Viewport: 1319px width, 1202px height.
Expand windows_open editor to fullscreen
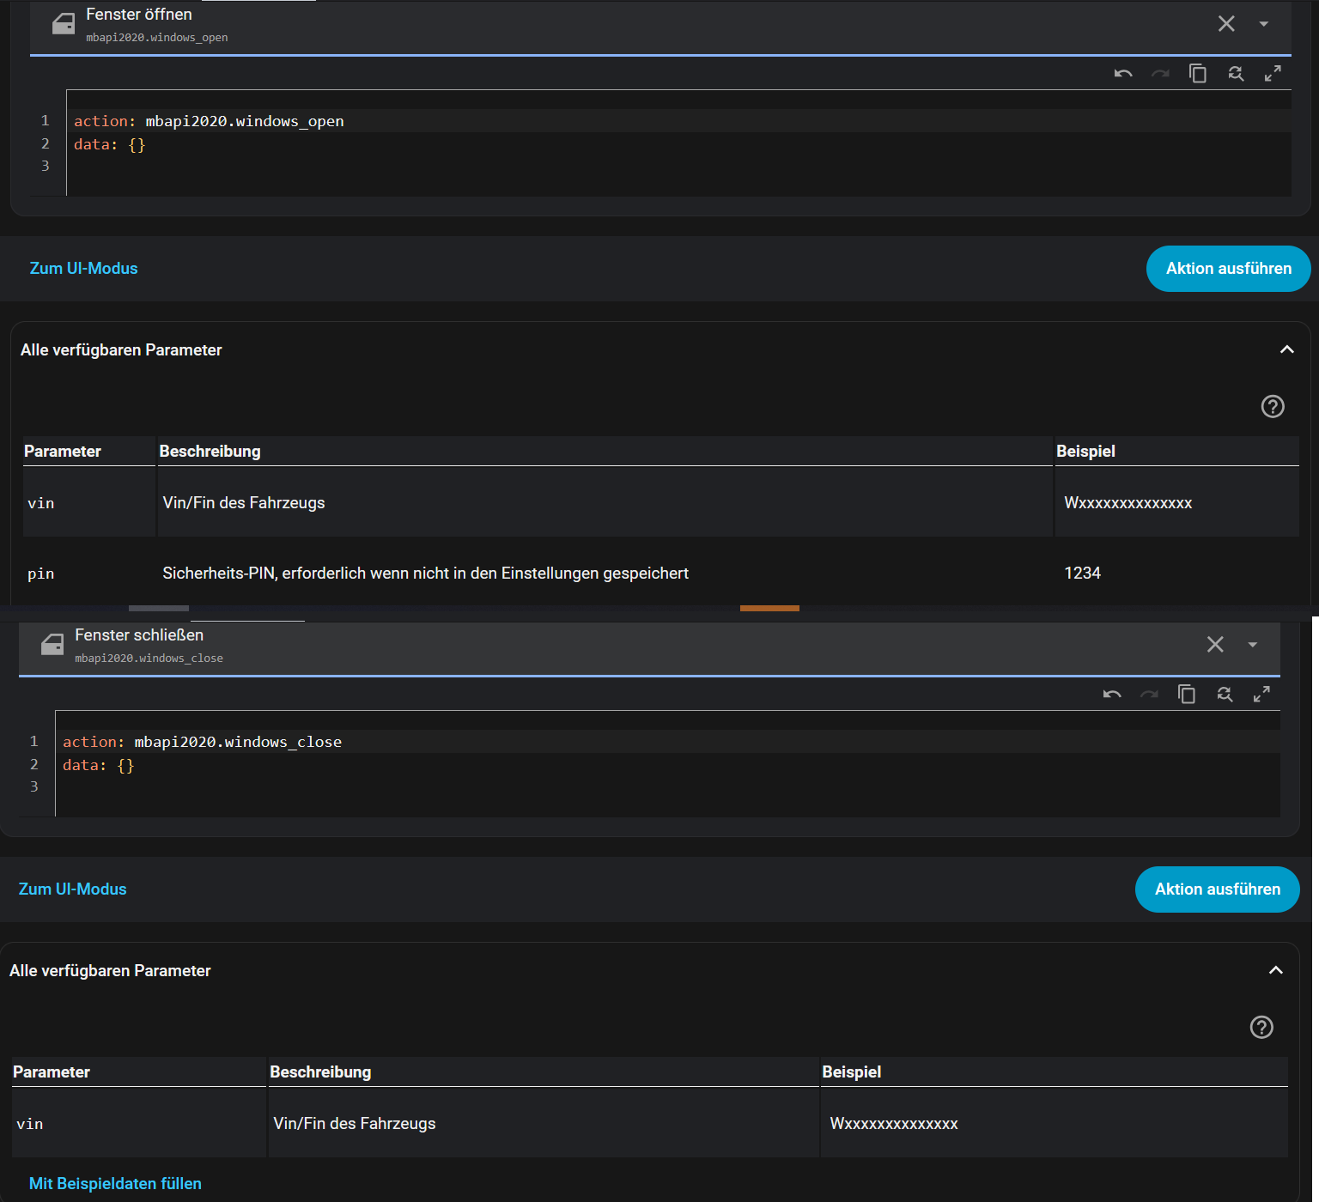[1273, 74]
